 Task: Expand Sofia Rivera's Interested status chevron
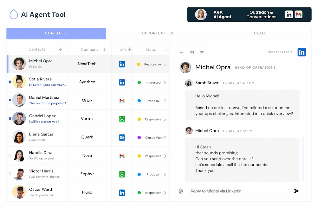(x=165, y=83)
